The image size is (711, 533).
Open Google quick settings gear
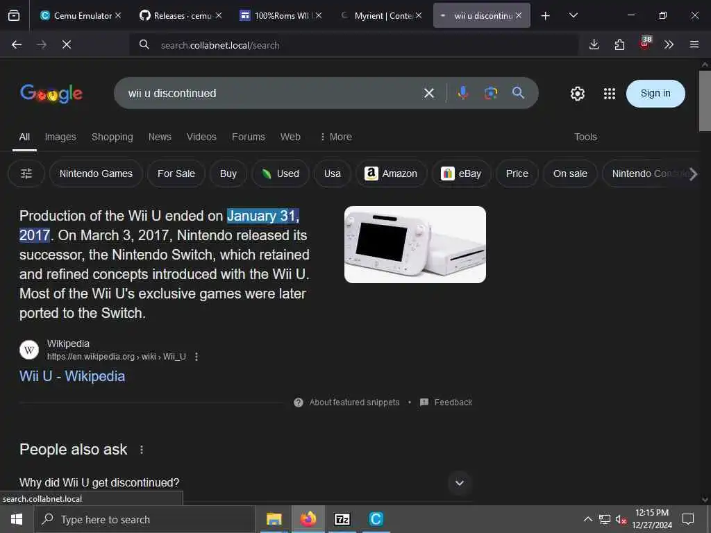pyautogui.click(x=577, y=94)
